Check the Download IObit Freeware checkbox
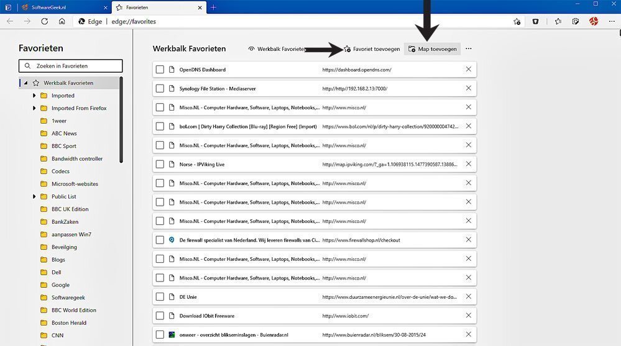 pyautogui.click(x=160, y=316)
